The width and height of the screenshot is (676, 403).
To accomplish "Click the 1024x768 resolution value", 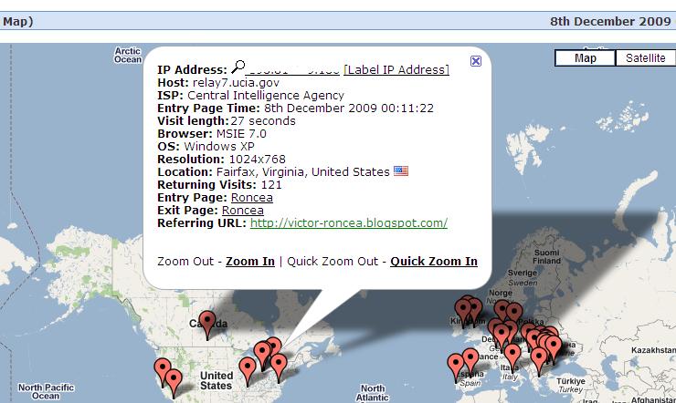I will 257,160.
